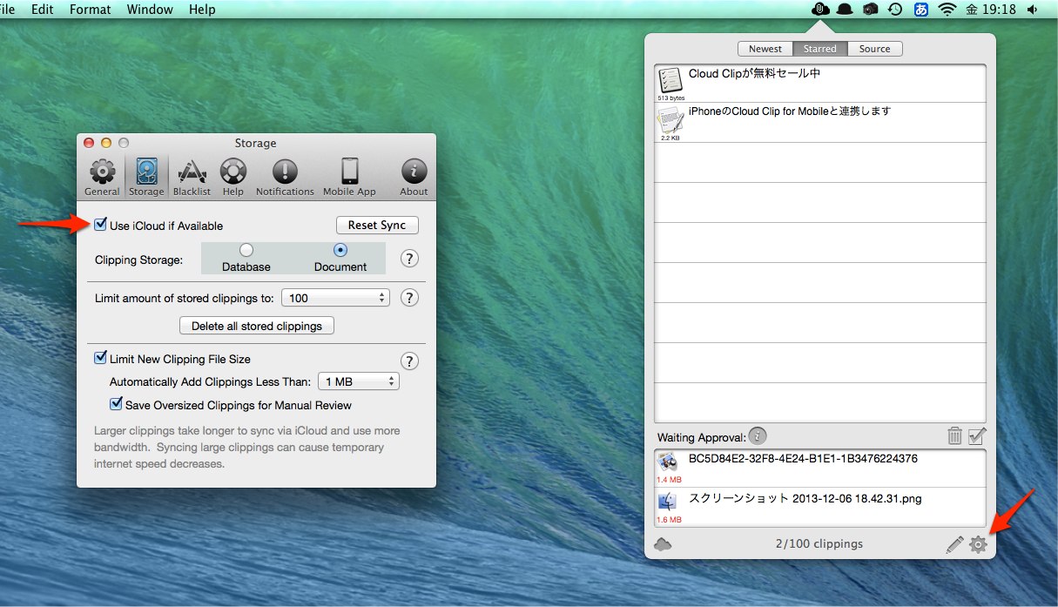1058x607 pixels.
Task: Approve waiting clippings with the checkmark icon
Action: tap(976, 435)
